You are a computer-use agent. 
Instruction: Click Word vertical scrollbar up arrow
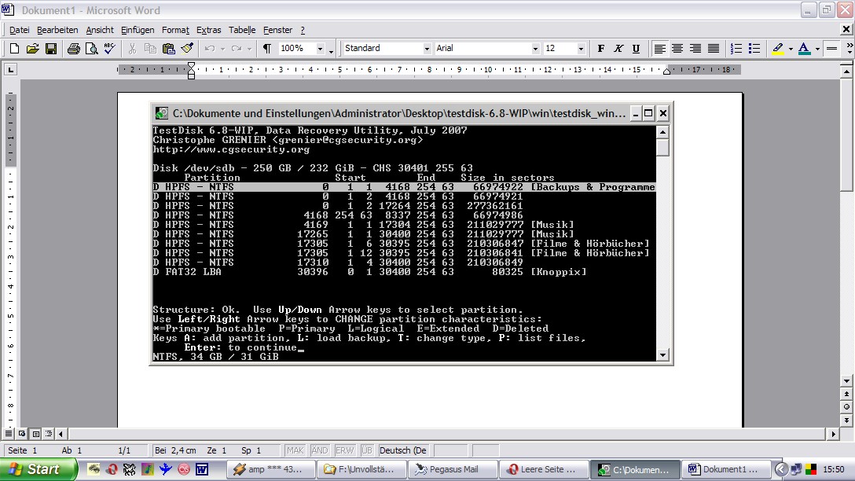846,71
